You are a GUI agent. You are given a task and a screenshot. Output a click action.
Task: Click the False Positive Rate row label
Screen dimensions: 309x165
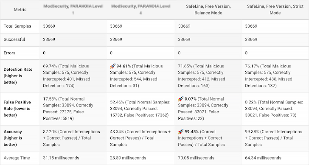tap(17, 109)
